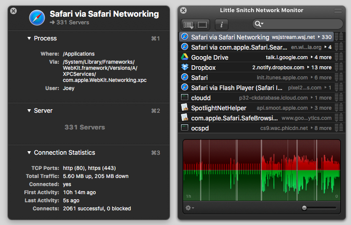Open the gear actions menu below graph
Image resolution: width=351 pixels, height=225 pixels.
pyautogui.click(x=190, y=208)
